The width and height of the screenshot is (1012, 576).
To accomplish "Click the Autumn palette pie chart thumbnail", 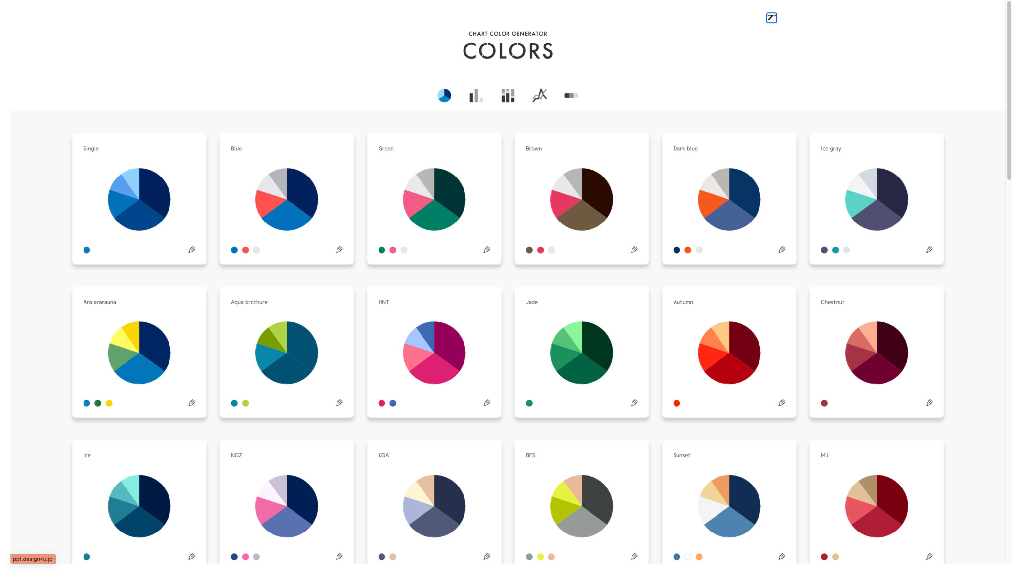I will pyautogui.click(x=729, y=352).
